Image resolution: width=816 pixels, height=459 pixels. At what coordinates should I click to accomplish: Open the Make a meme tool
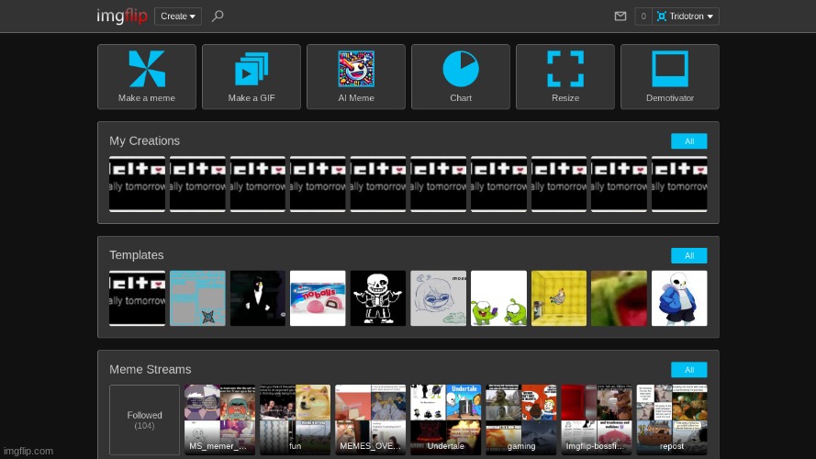(x=147, y=76)
